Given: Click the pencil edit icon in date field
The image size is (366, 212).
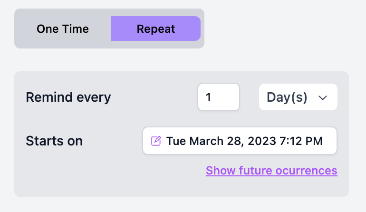Looking at the screenshot, I should point(156,141).
